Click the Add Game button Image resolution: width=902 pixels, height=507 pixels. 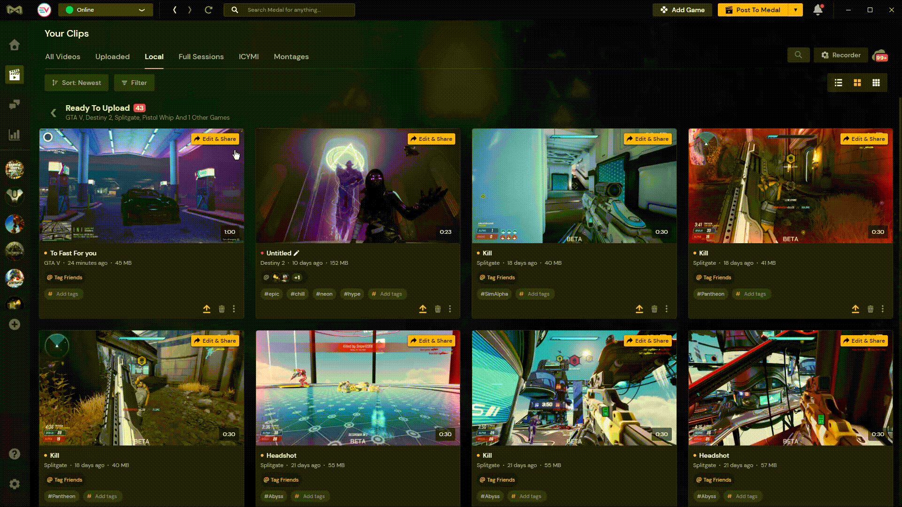click(682, 10)
